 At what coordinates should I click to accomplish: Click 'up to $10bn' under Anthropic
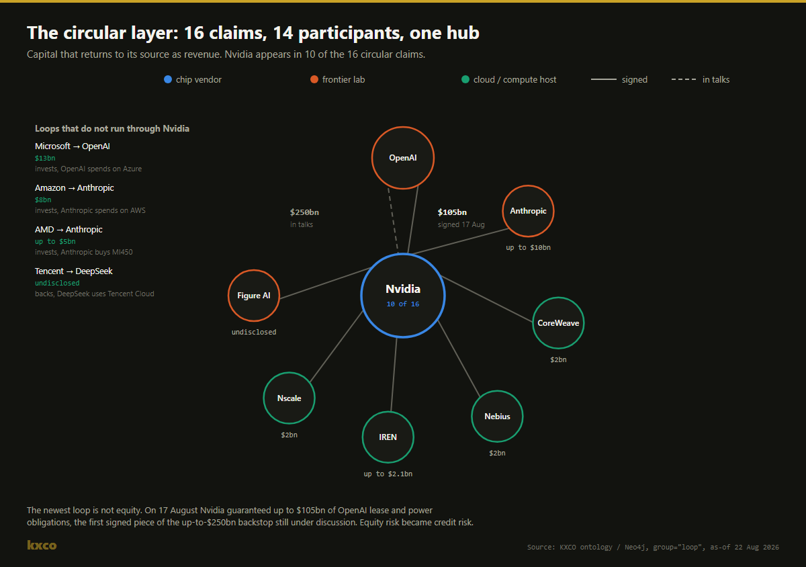pos(528,247)
